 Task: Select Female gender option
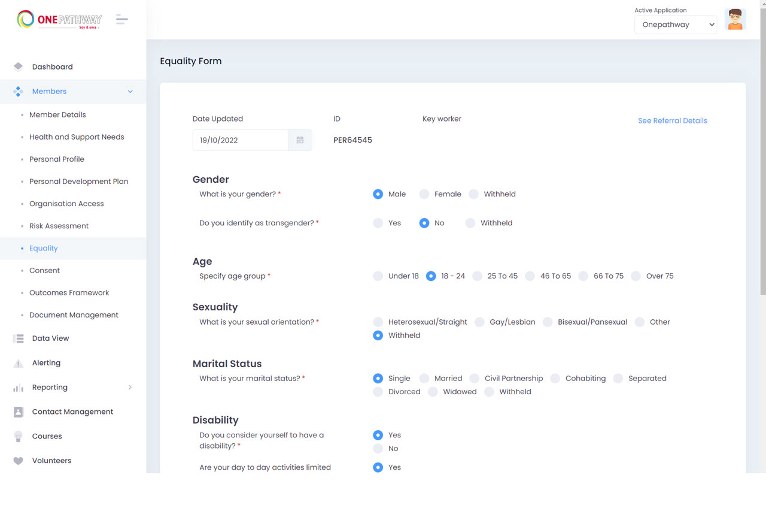click(x=424, y=194)
